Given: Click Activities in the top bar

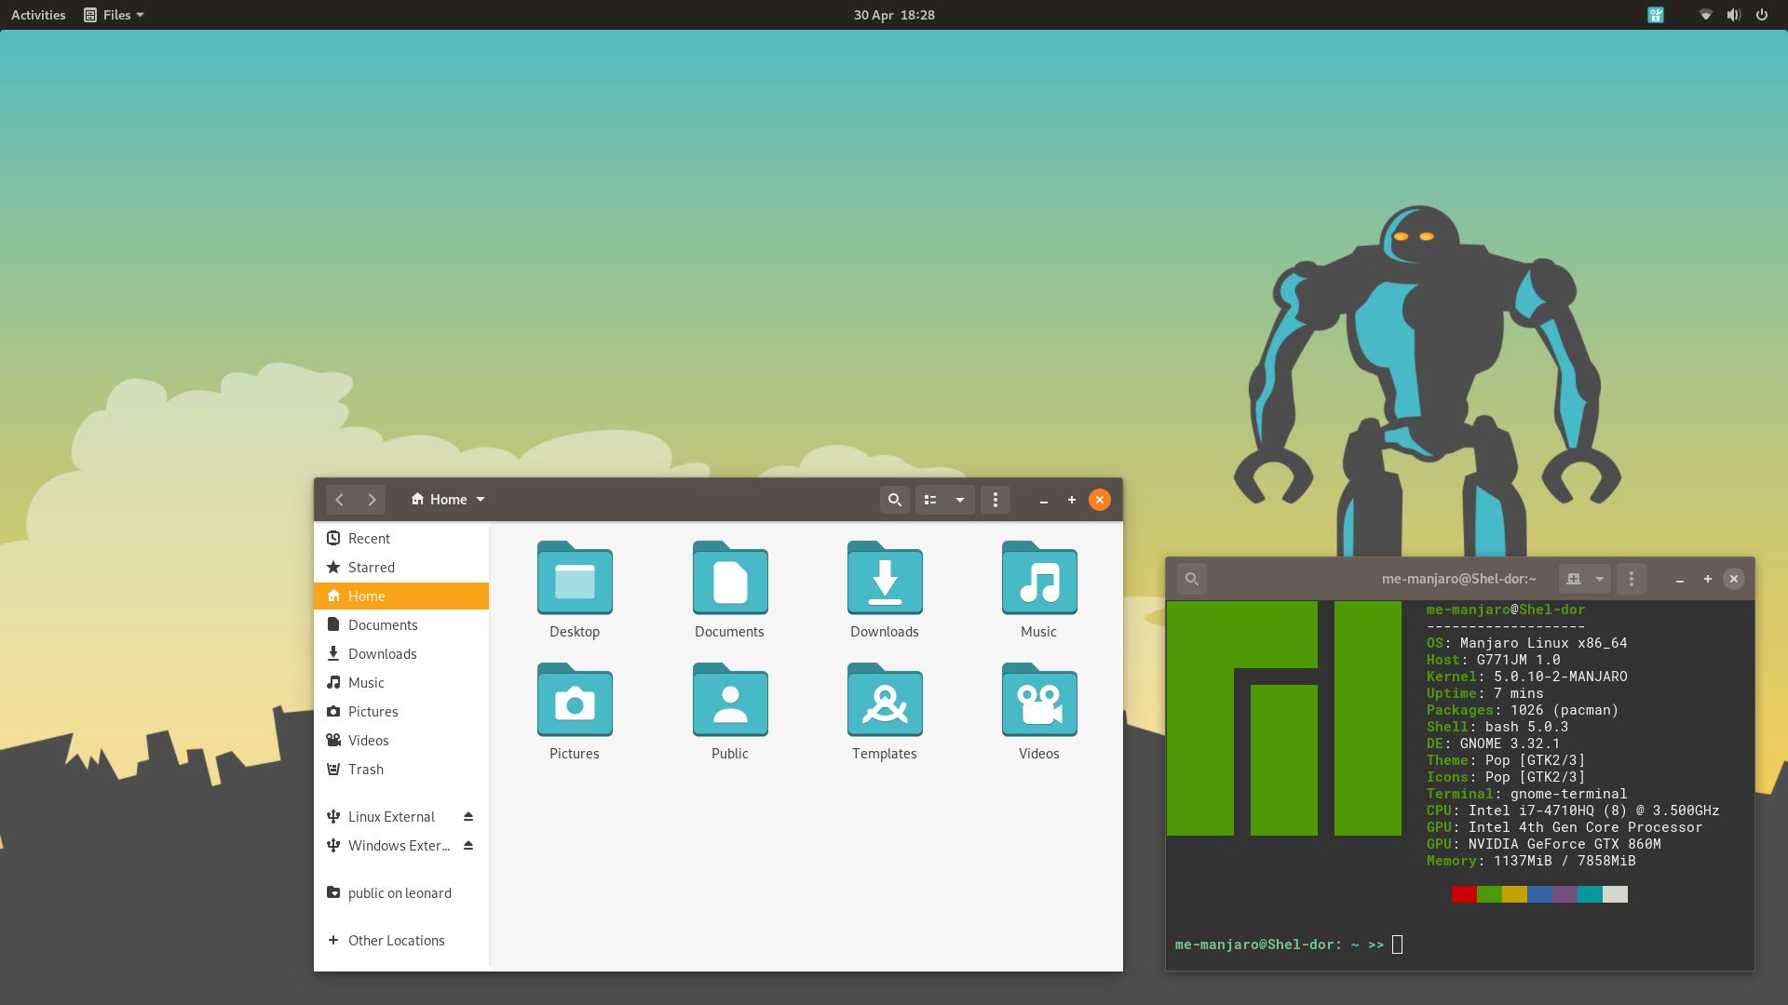Looking at the screenshot, I should pos(37,14).
